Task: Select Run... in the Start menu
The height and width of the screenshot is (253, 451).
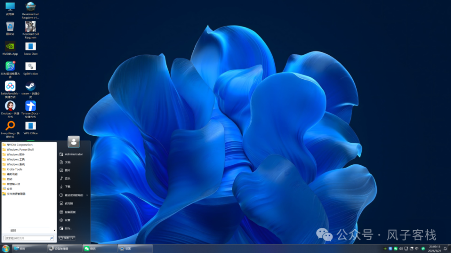Action: [x=68, y=228]
